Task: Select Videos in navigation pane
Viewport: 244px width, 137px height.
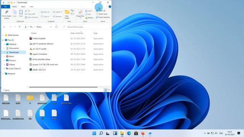Action: (x=12, y=64)
